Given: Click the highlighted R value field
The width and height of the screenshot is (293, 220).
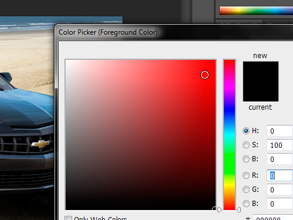Looking at the screenshot, I should click(280, 175).
